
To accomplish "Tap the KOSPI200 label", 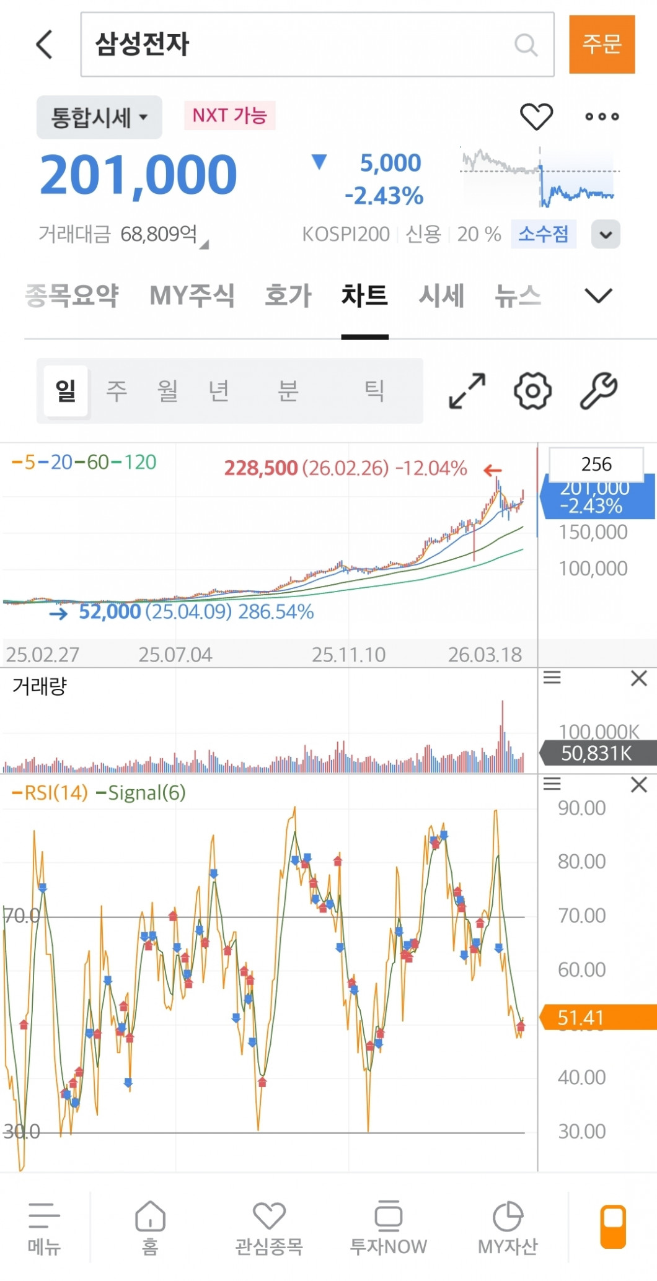I will (x=346, y=234).
